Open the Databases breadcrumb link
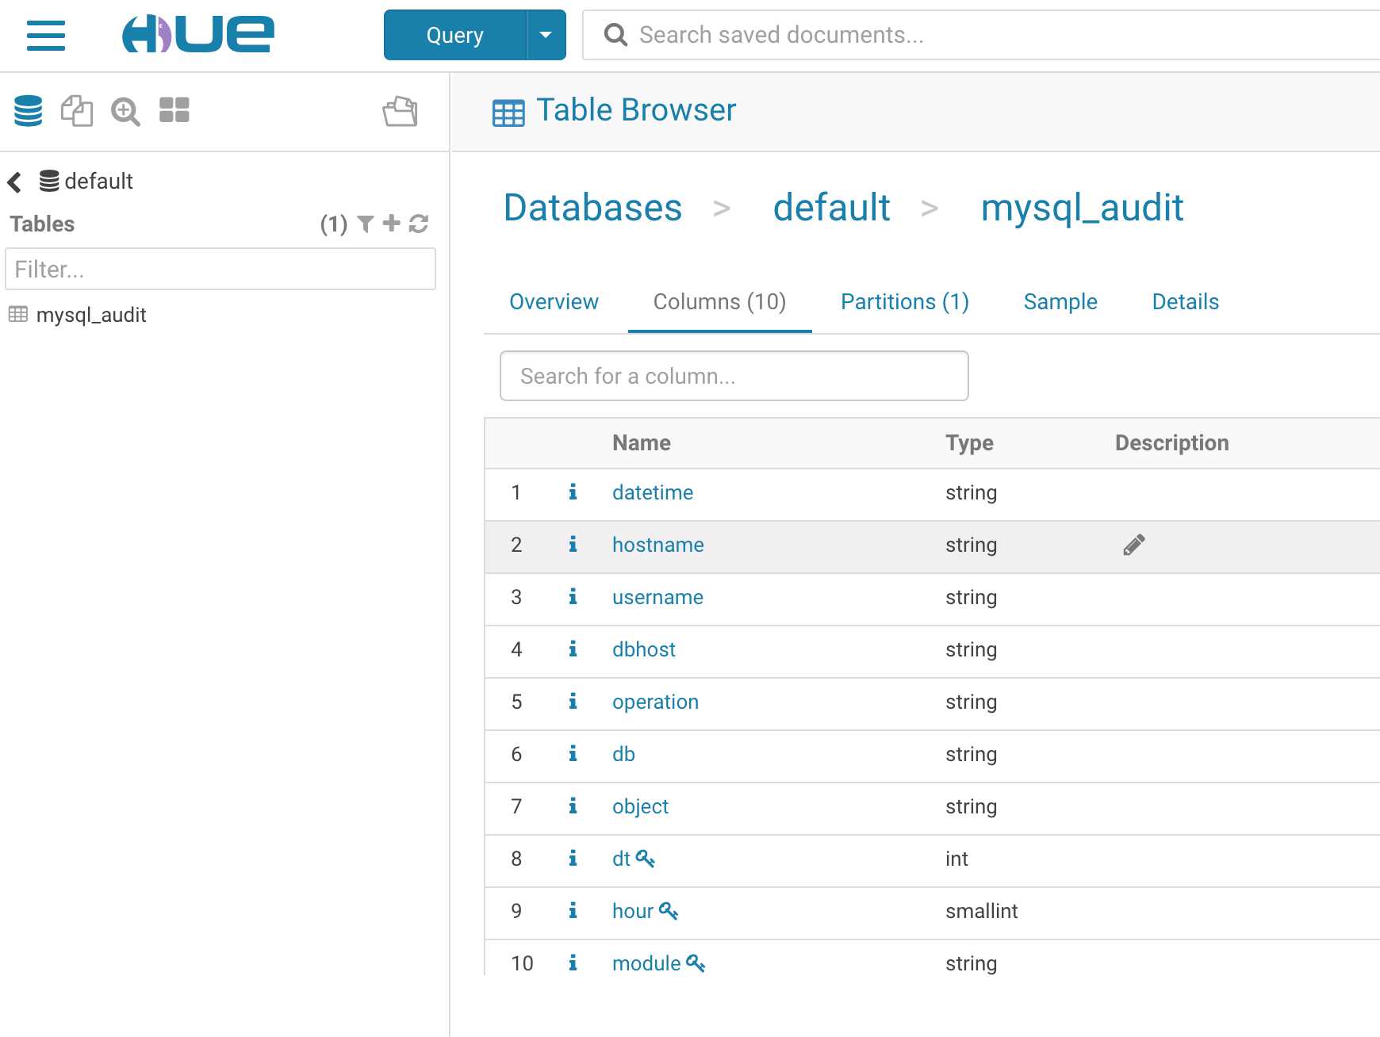The width and height of the screenshot is (1380, 1037). coord(592,208)
